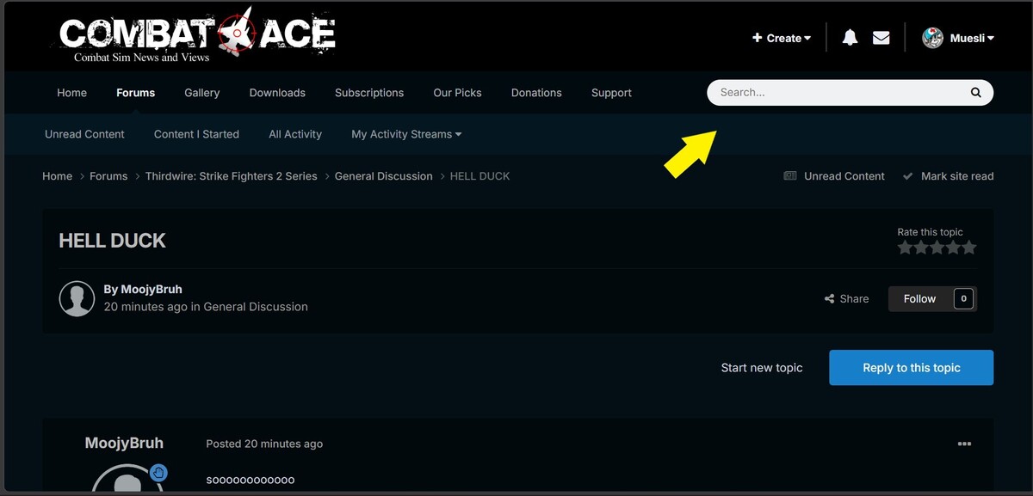This screenshot has height=496, width=1033.
Task: Open MoojyBruh author link in header
Action: click(152, 289)
